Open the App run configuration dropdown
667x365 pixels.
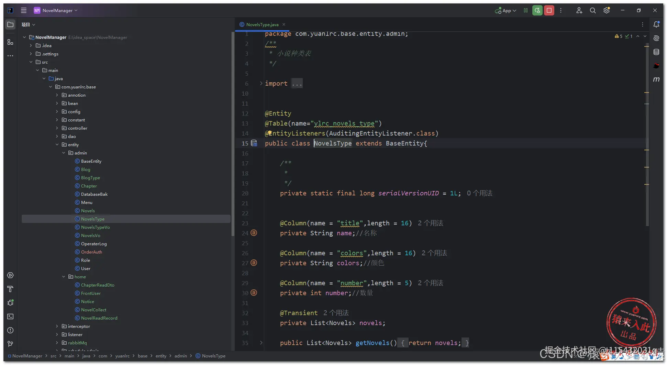[505, 10]
